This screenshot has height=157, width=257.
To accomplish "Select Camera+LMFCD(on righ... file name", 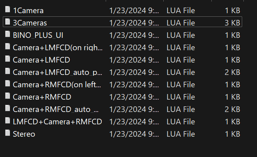I will [x=58, y=48].
